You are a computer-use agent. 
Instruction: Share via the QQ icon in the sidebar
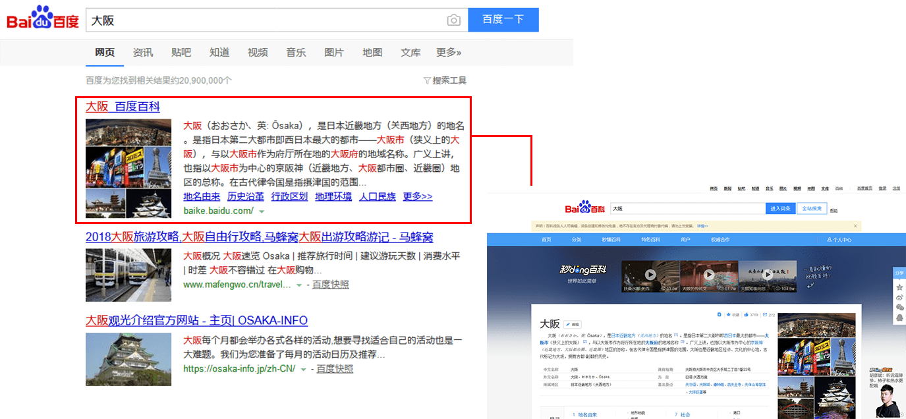[x=899, y=318]
